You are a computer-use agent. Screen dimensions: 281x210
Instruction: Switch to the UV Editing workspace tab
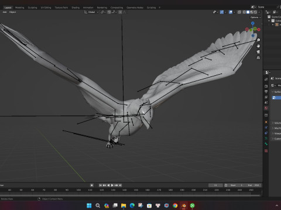coord(46,8)
